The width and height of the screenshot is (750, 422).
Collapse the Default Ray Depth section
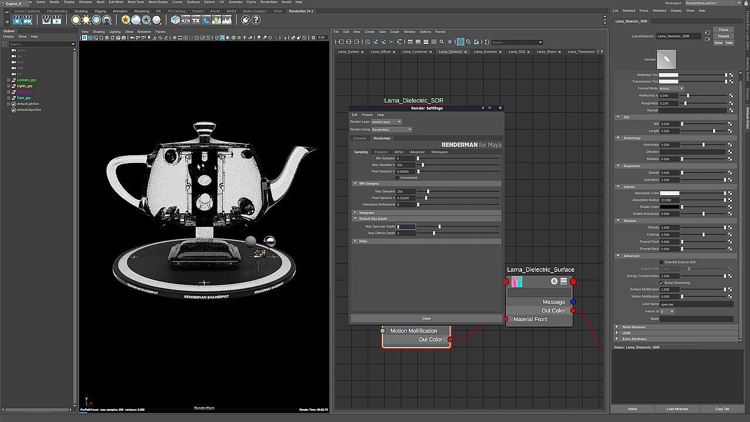pos(355,219)
